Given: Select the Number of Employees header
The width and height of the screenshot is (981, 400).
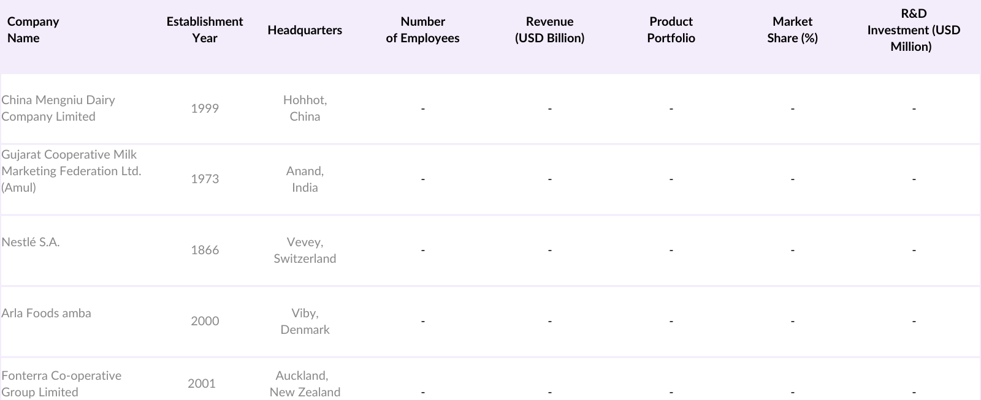Looking at the screenshot, I should pyautogui.click(x=422, y=30).
